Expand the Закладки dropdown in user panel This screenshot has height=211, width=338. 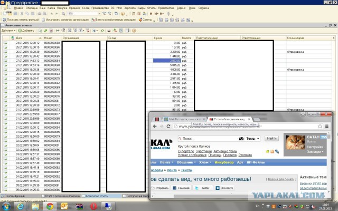point(315,152)
